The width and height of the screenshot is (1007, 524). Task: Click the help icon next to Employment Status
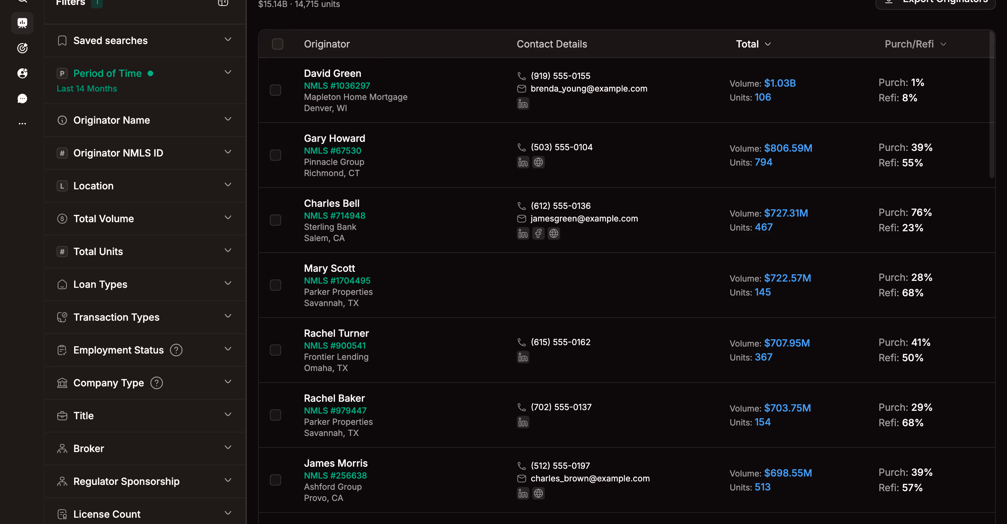point(176,350)
